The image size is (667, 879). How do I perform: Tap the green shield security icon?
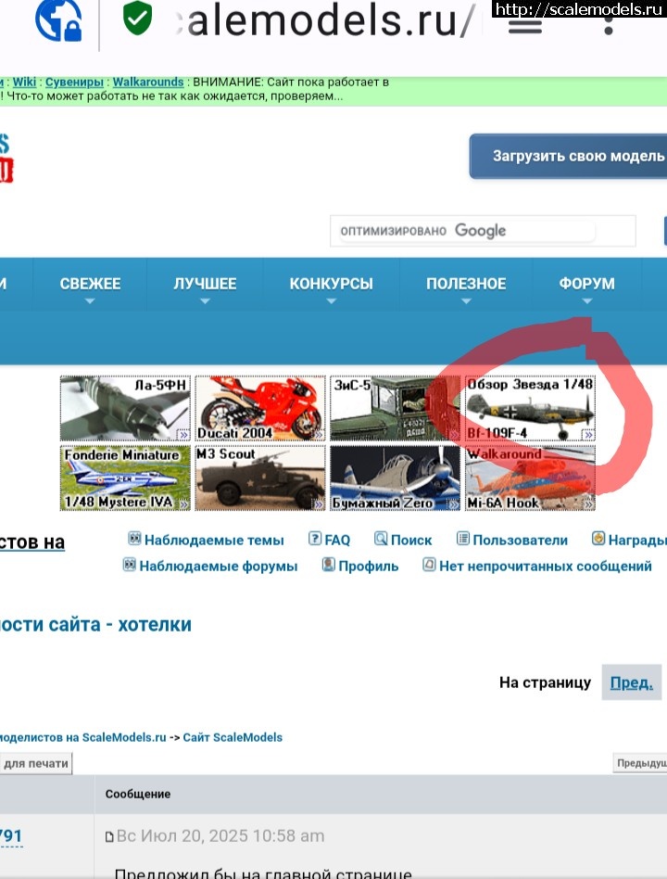(x=137, y=19)
